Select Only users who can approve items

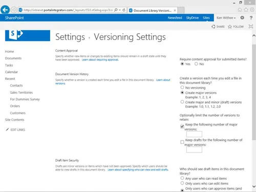182,190
